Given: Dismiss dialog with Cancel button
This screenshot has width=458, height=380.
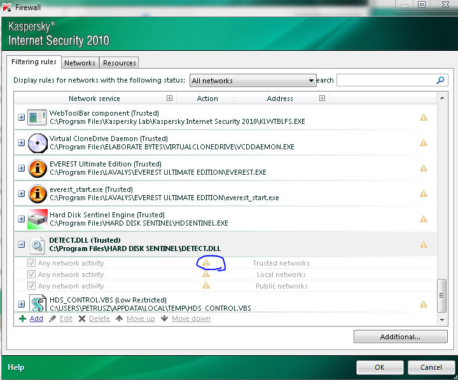Looking at the screenshot, I should coord(431,367).
